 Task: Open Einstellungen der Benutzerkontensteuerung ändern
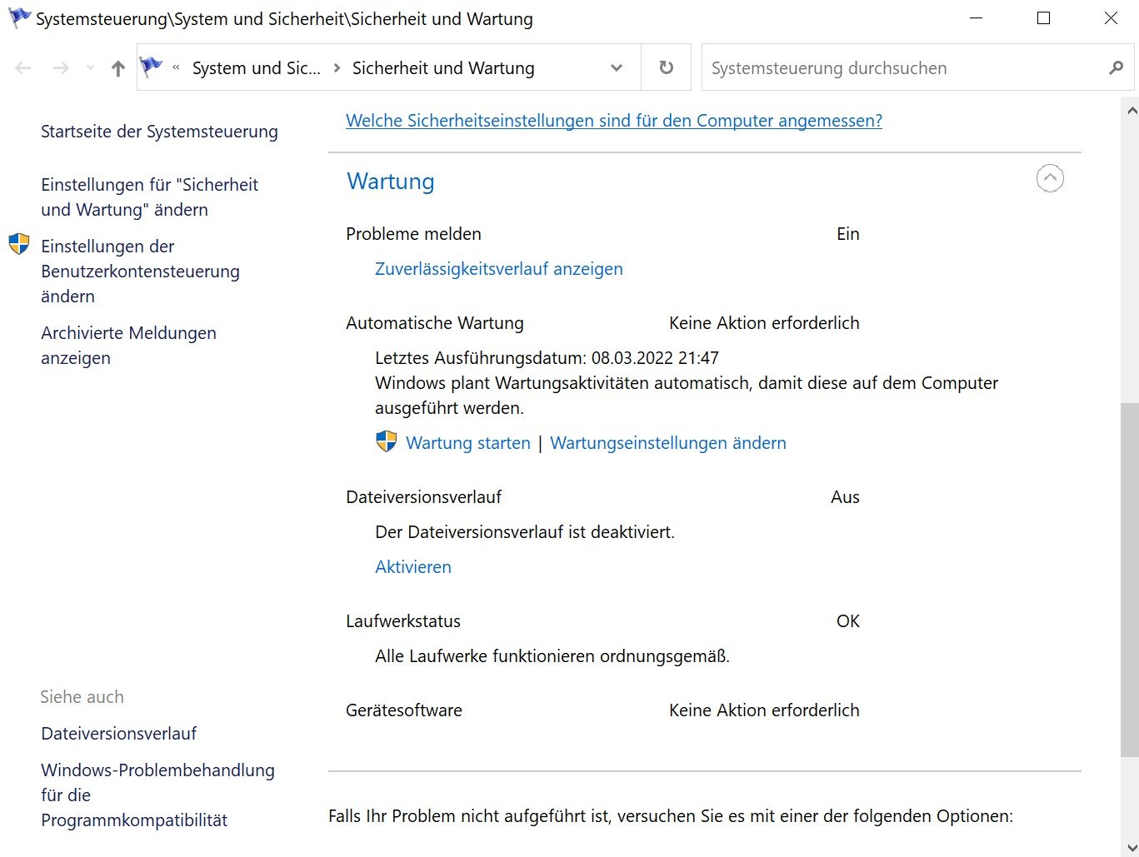(x=140, y=272)
